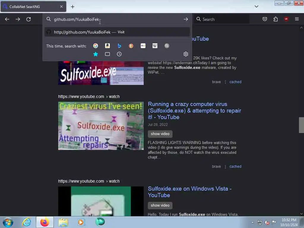This screenshot has width=304, height=228.
Task: Go forward with the forward arrow
Action: (18, 19)
